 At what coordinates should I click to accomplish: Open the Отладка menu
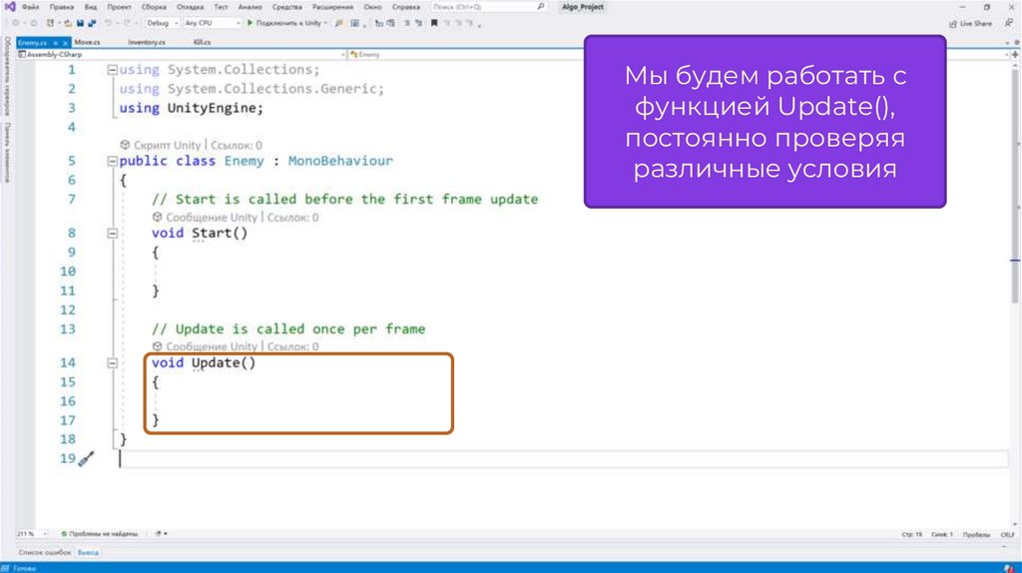pyautogui.click(x=191, y=7)
